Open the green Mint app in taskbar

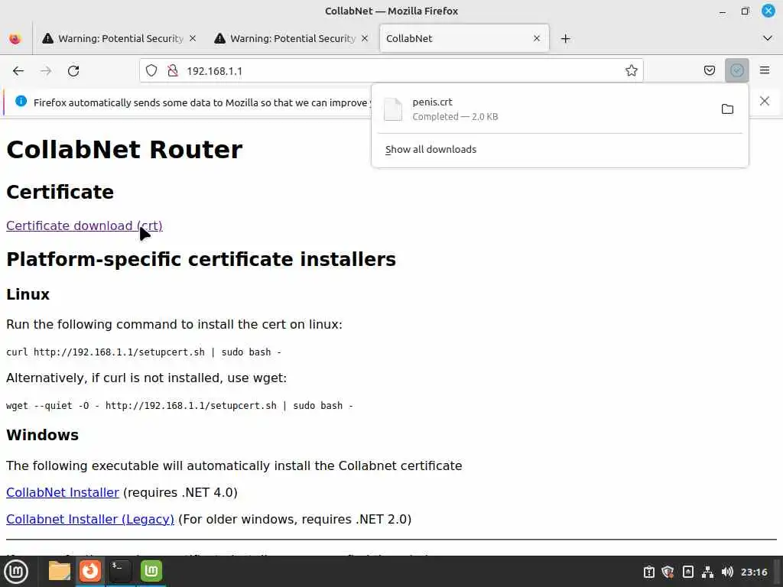click(151, 571)
